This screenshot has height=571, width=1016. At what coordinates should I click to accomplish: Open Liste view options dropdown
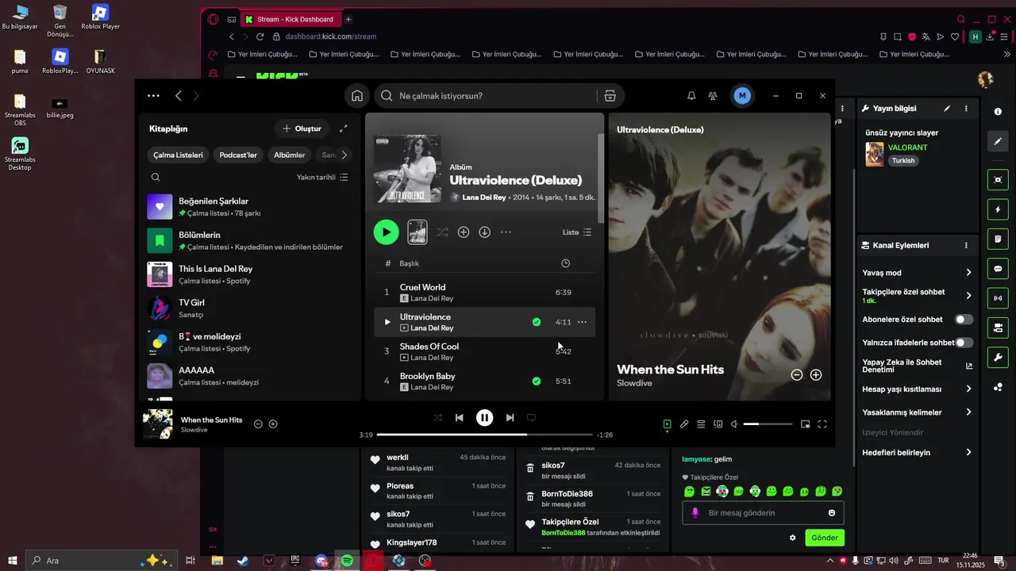click(577, 232)
